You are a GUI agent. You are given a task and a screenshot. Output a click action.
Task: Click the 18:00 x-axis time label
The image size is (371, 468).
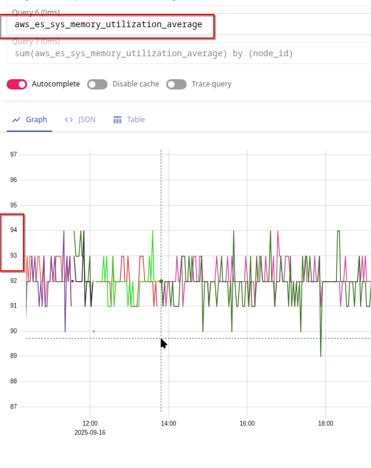pos(325,424)
